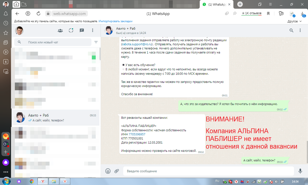Open the new-tab plus button
Screen dimensions: 308x185
pyautogui.click(x=240, y=4)
